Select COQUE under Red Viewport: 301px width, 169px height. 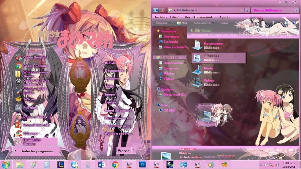[x=167, y=110]
